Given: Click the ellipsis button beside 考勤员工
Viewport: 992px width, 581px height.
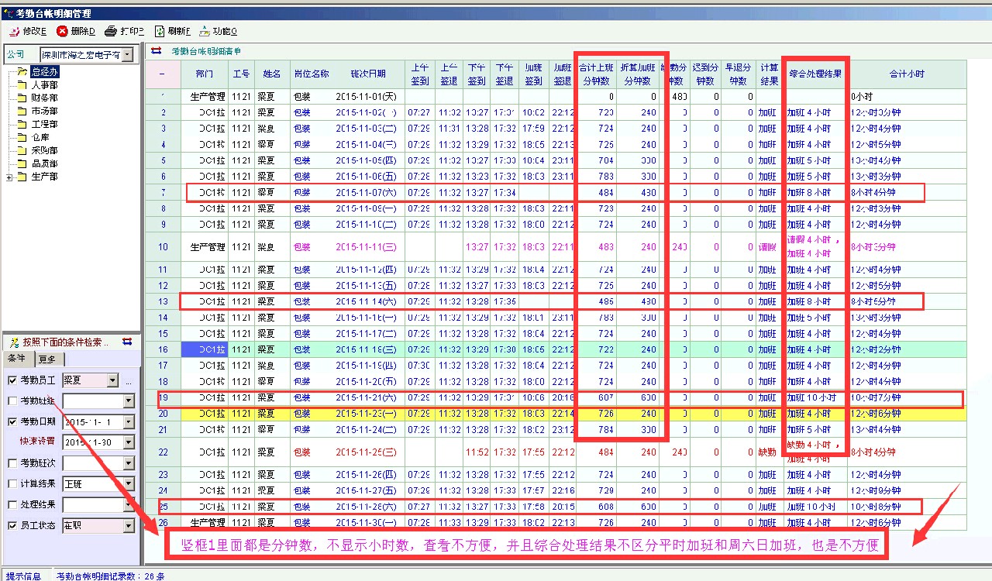Looking at the screenshot, I should 129,381.
